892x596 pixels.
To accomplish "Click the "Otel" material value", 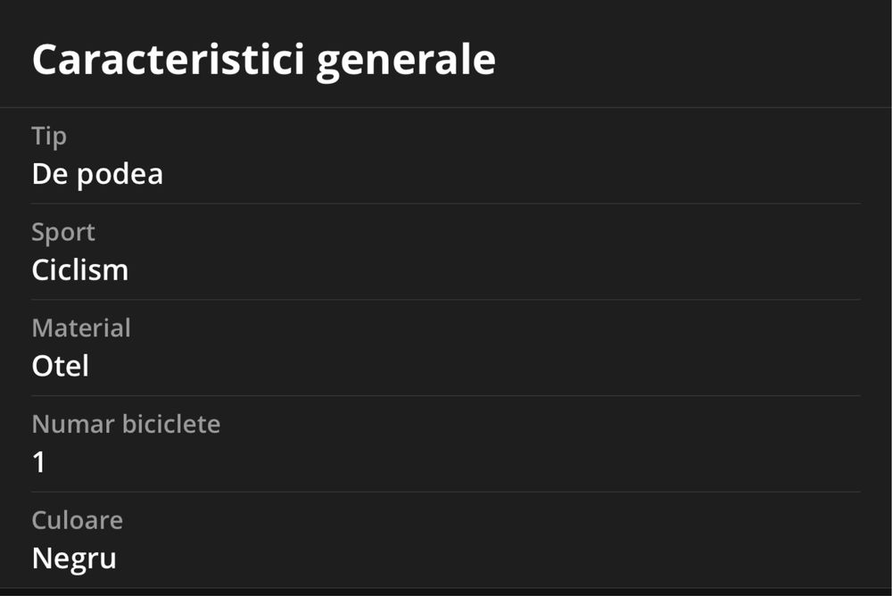I will pos(61,367).
